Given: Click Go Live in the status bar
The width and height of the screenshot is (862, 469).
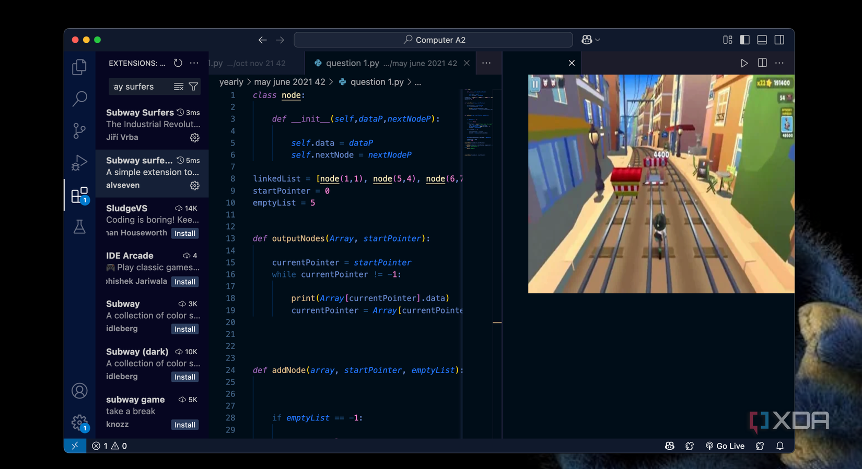Looking at the screenshot, I should (725, 446).
